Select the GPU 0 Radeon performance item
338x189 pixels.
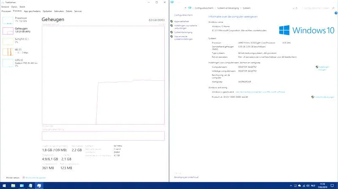[20, 63]
